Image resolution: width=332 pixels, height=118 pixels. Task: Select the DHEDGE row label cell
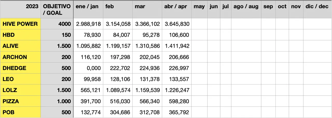click(20, 68)
